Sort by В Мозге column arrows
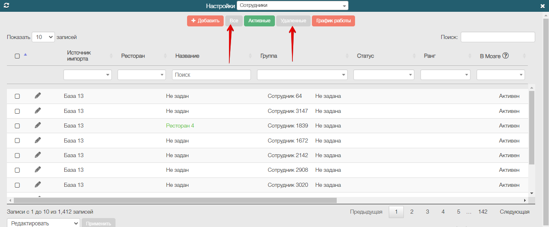This screenshot has height=227, width=549. tap(524, 56)
